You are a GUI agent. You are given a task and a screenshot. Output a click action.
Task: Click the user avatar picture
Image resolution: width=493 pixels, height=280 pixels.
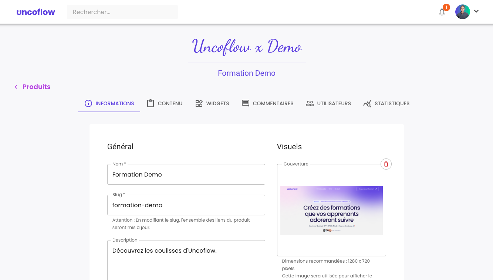463,12
